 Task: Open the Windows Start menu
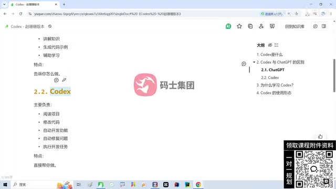(5, 184)
